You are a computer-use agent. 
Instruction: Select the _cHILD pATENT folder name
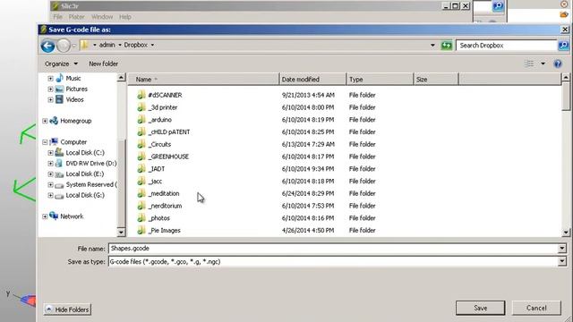tap(169, 131)
